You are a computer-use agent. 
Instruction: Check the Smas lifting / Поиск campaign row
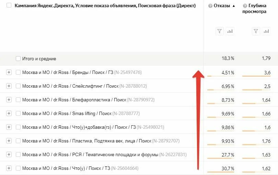[18, 113]
